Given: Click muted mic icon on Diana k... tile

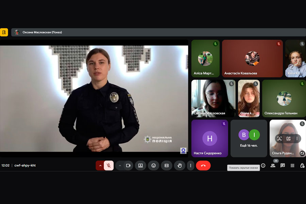Looking at the screenshot, I should click(256, 84).
